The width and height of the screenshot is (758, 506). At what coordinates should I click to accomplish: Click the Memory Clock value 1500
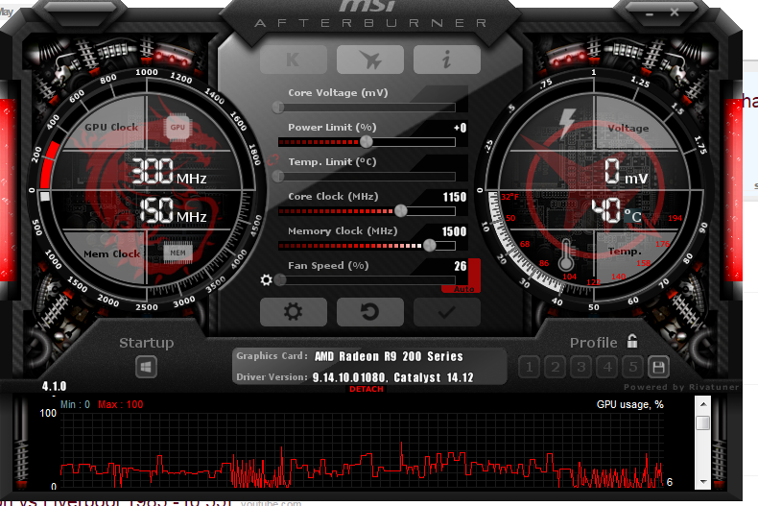tap(455, 231)
